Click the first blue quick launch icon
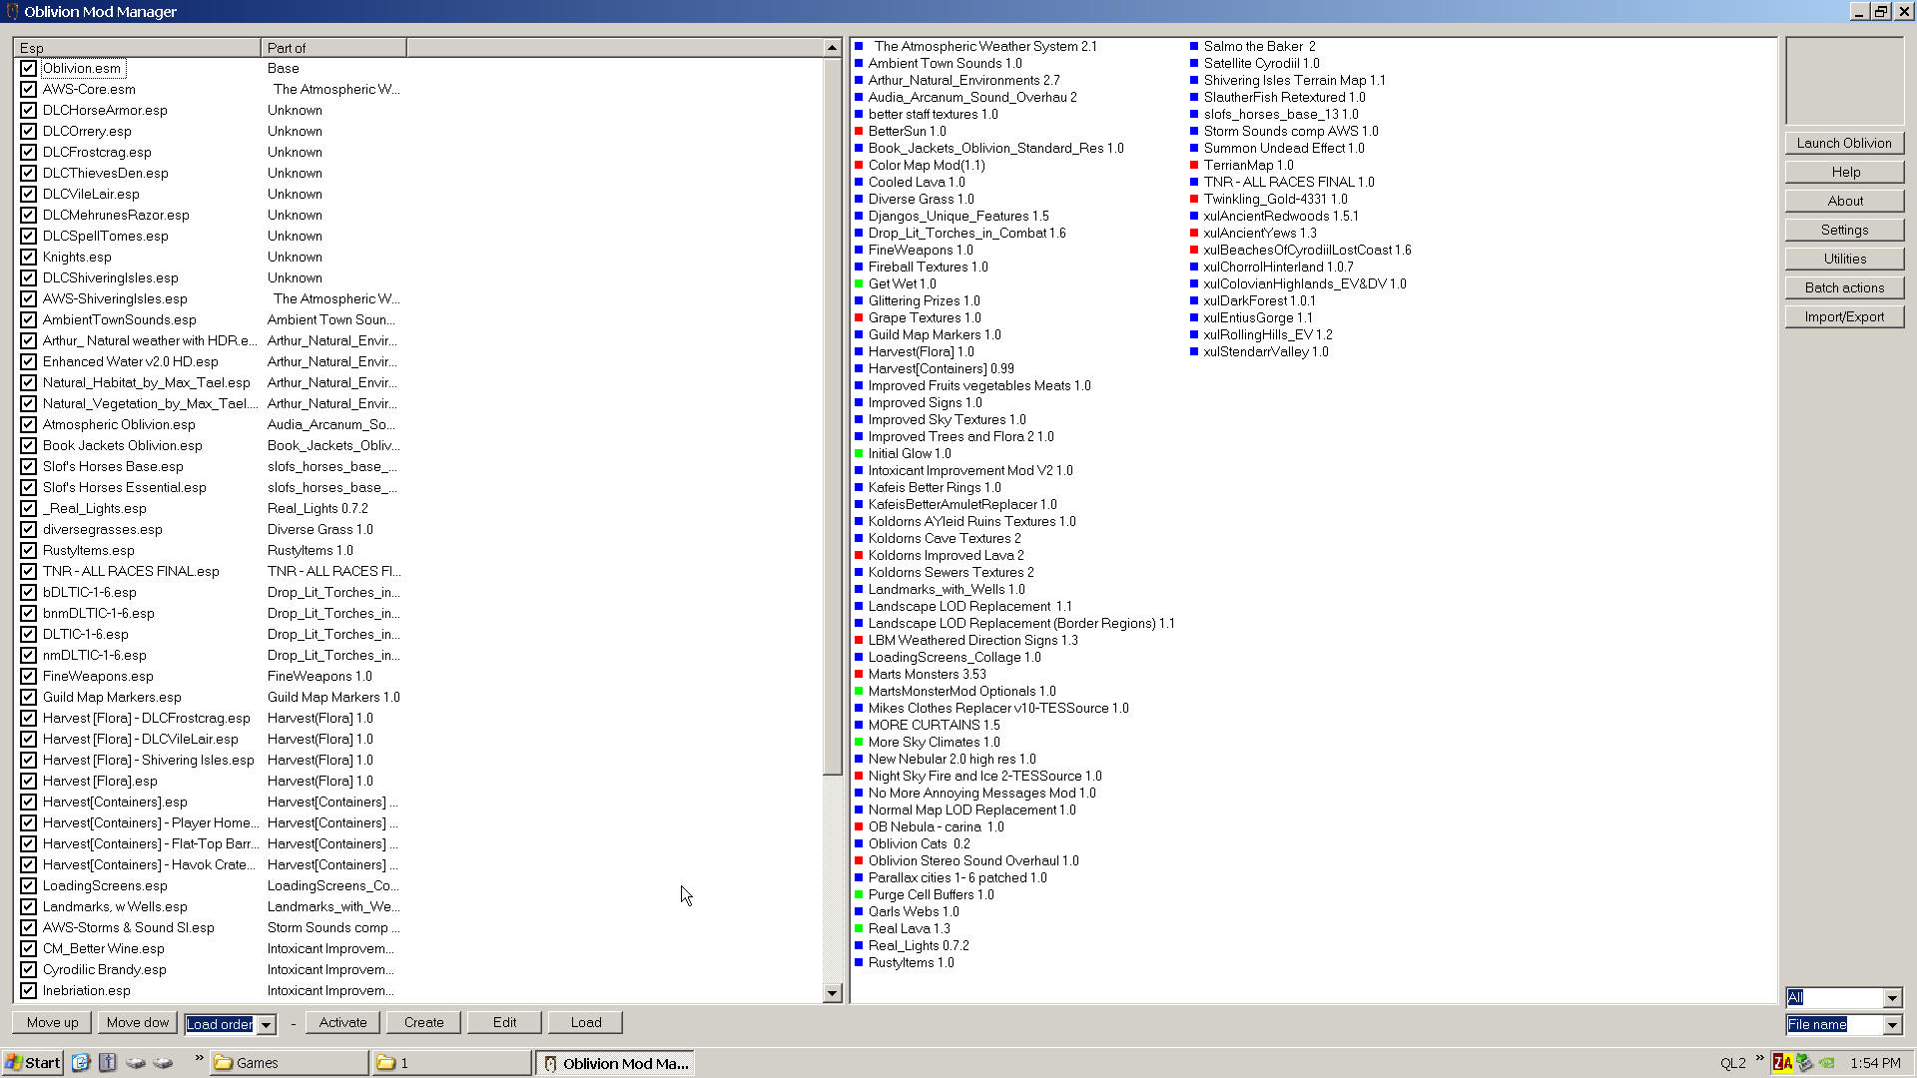The width and height of the screenshot is (1917, 1078). (x=81, y=1062)
